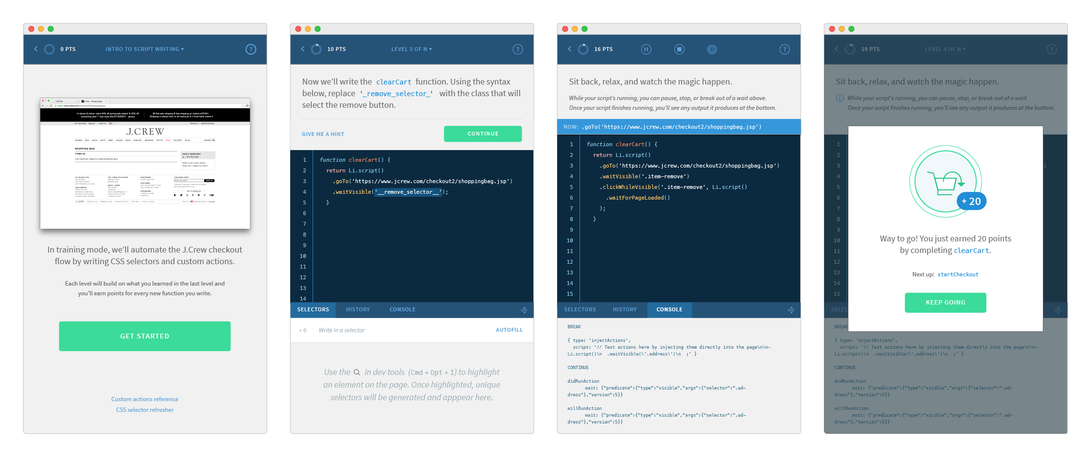Click yellow minimize button of 10 PTS window
Viewport: 1091px width, 457px height.
(308, 29)
